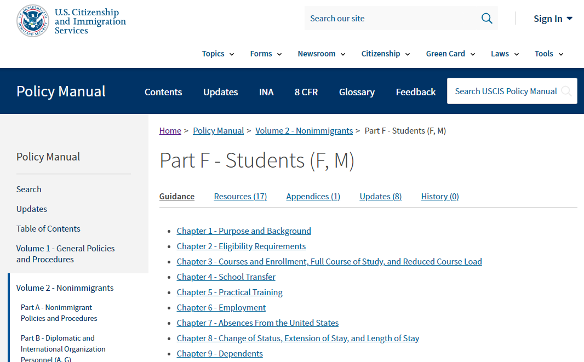Image resolution: width=584 pixels, height=362 pixels.
Task: Expand the Tools menu
Action: click(548, 54)
